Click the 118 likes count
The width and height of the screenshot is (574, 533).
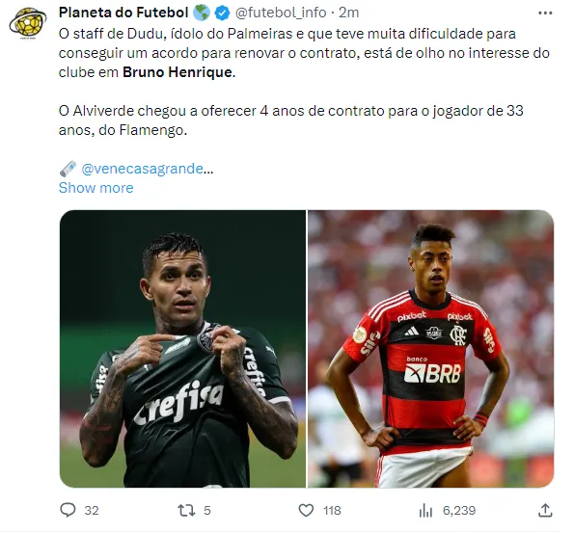coord(332,510)
